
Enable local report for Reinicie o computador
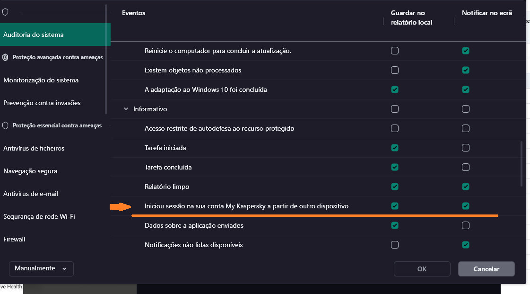[395, 51]
